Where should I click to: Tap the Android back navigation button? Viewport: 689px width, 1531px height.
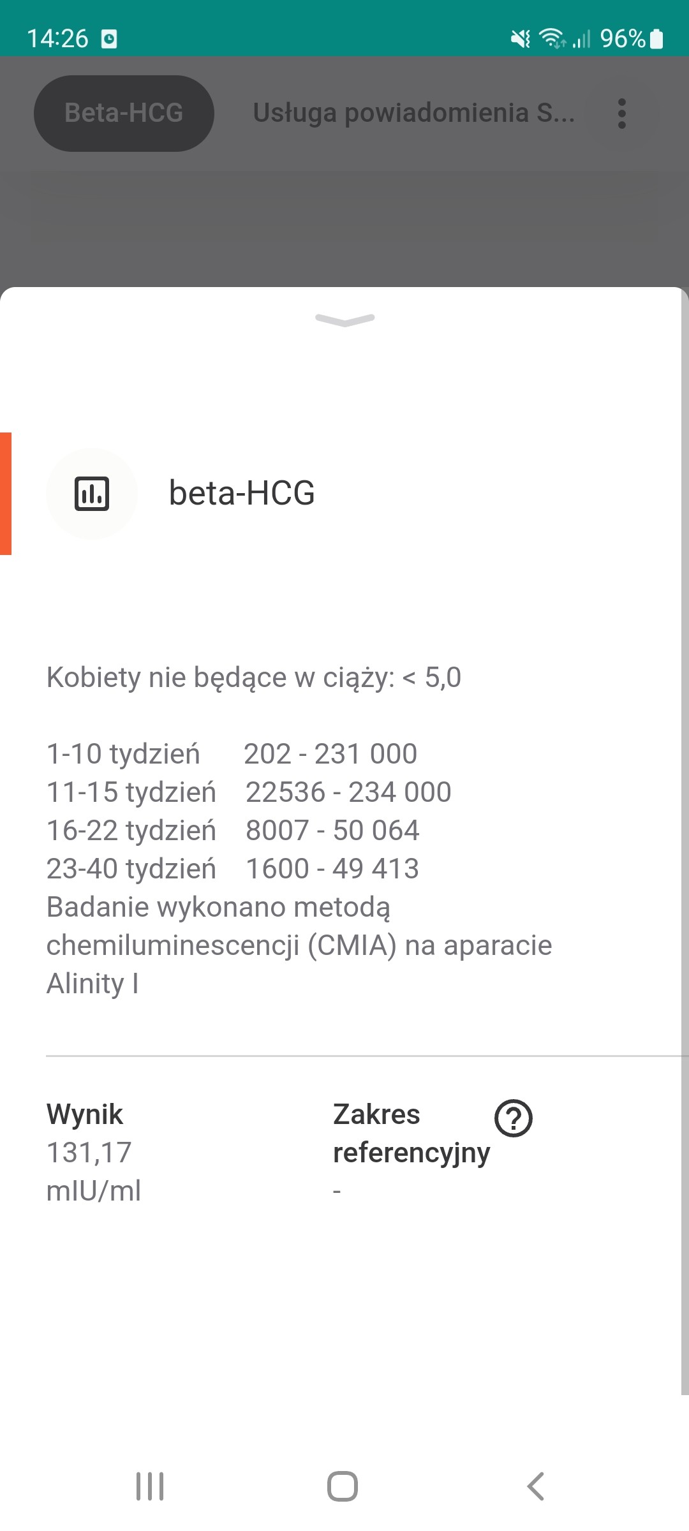(x=536, y=1486)
